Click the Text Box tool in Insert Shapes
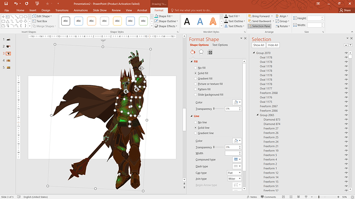This screenshot has height=199, width=355. 40,21
